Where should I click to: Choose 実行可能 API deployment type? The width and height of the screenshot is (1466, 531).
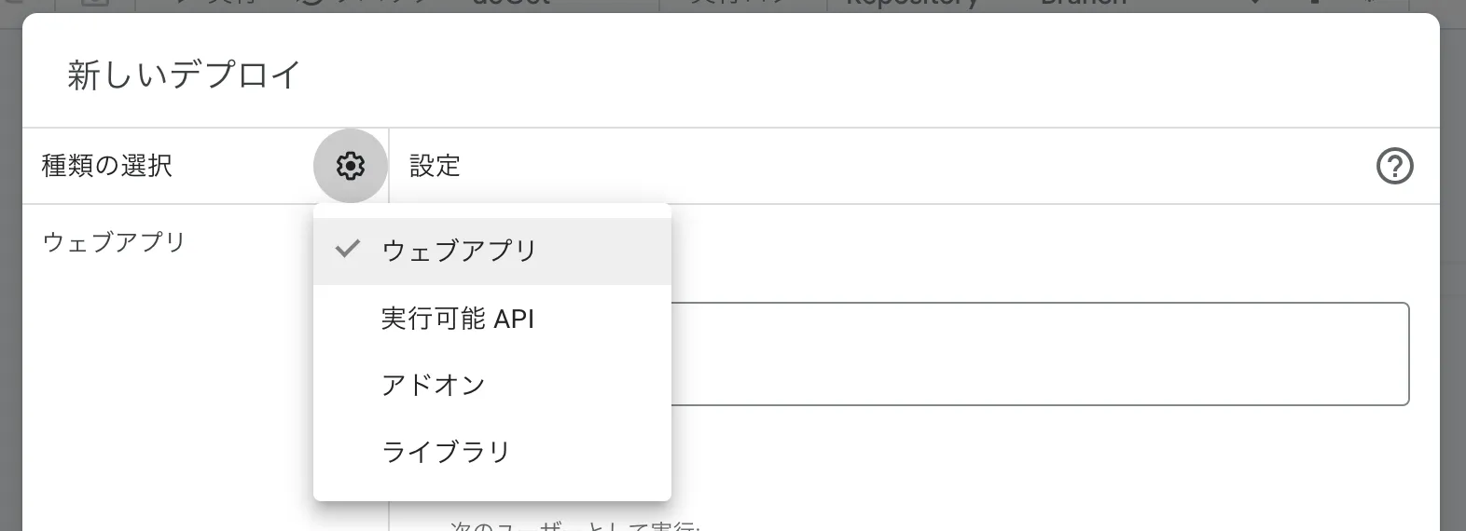coord(457,319)
